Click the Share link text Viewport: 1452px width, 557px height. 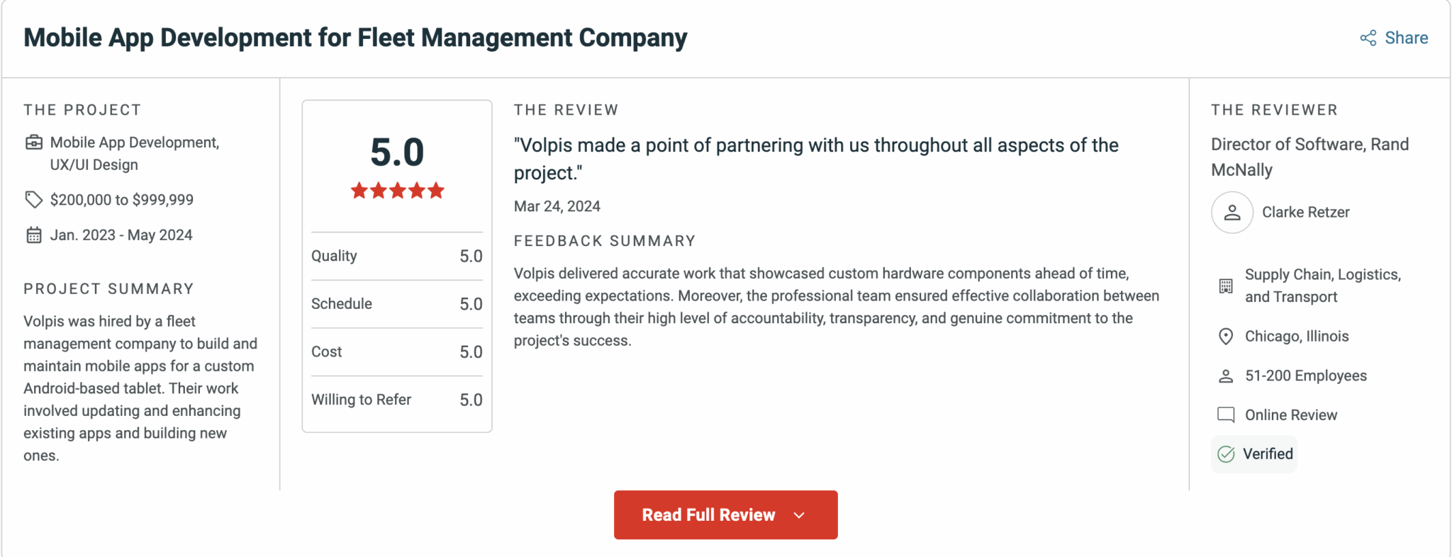[1407, 38]
